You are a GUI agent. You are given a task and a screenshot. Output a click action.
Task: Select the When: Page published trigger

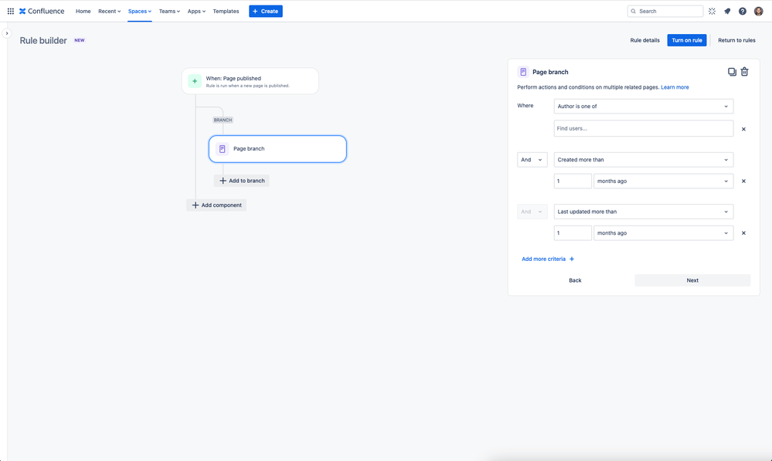(x=250, y=81)
